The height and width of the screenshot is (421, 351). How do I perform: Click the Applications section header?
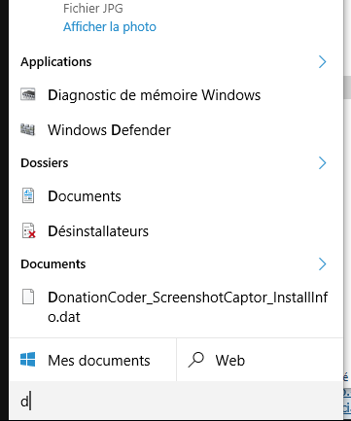click(56, 62)
